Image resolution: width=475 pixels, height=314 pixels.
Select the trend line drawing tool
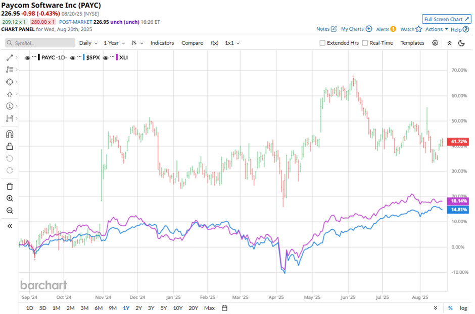pyautogui.click(x=10, y=57)
